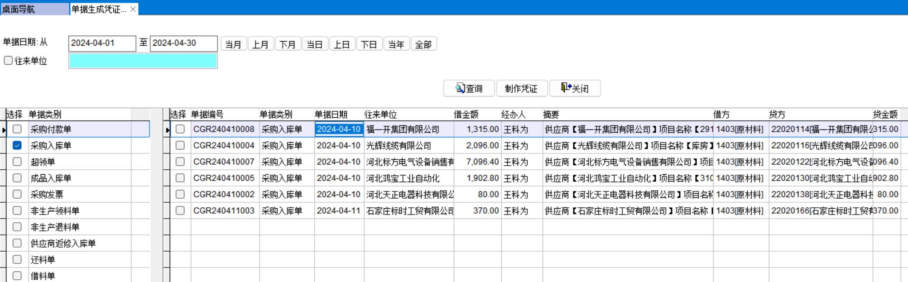Select the 单据生成凭证 tab
Image resolution: width=908 pixels, height=282 pixels.
[x=99, y=9]
